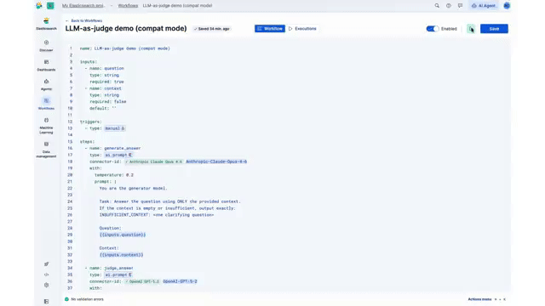This screenshot has height=306, width=545.
Task: Click ai.prompt type in generate_answer step
Action: click(x=118, y=155)
